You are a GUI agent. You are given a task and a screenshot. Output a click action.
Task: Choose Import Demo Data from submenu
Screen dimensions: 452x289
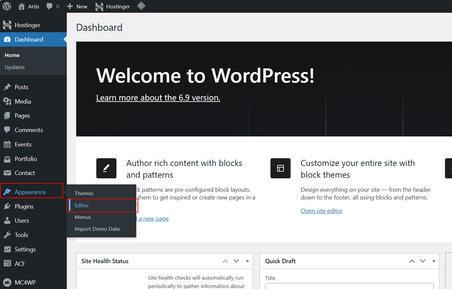point(97,229)
